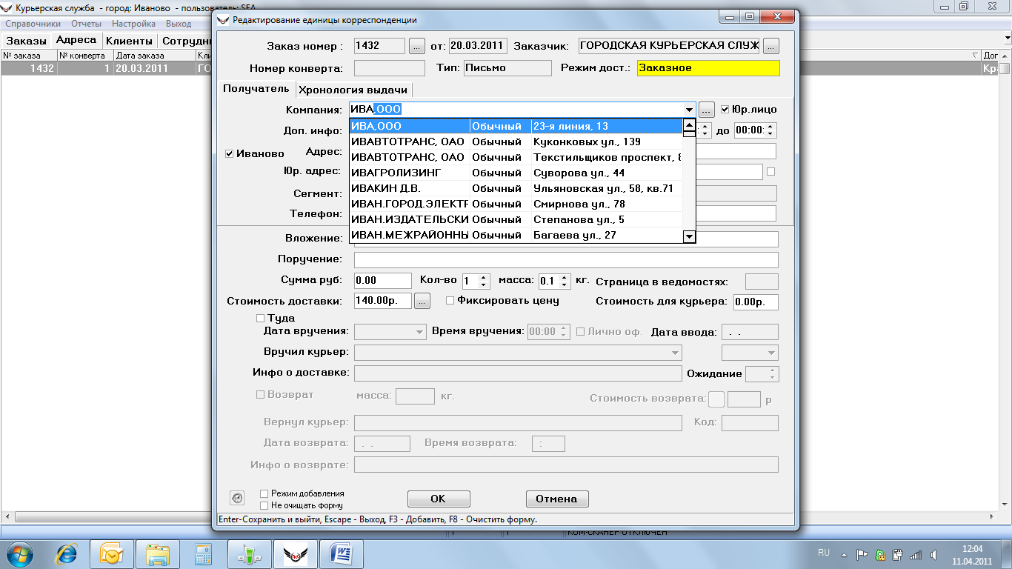Viewport: 1012px width, 569px height.
Task: Click the масса spinner arrows
Action: coord(565,281)
